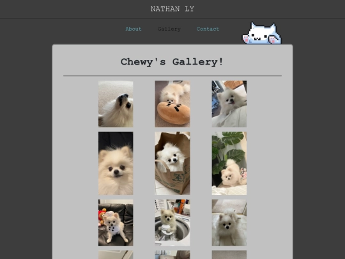
Task: Click the horizontal divider under gallery title
Action: pos(172,75)
